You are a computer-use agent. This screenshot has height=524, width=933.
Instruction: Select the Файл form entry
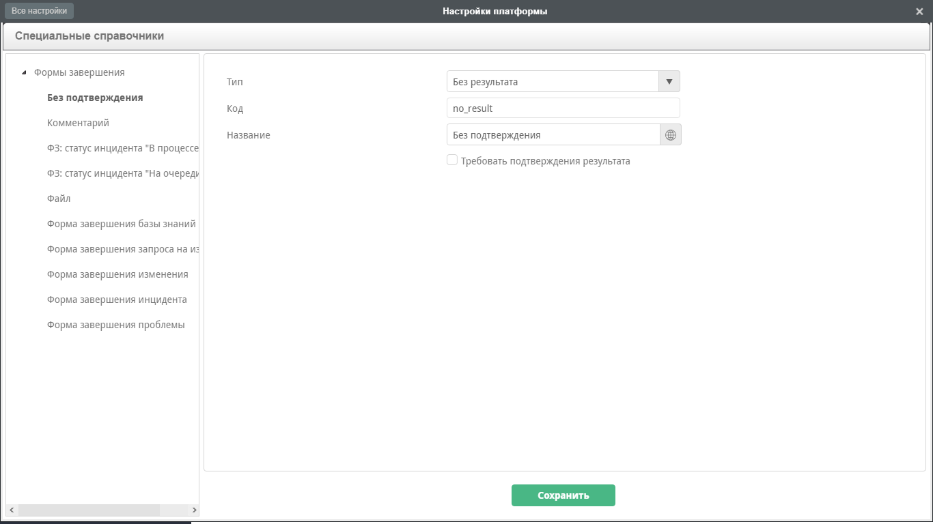59,199
